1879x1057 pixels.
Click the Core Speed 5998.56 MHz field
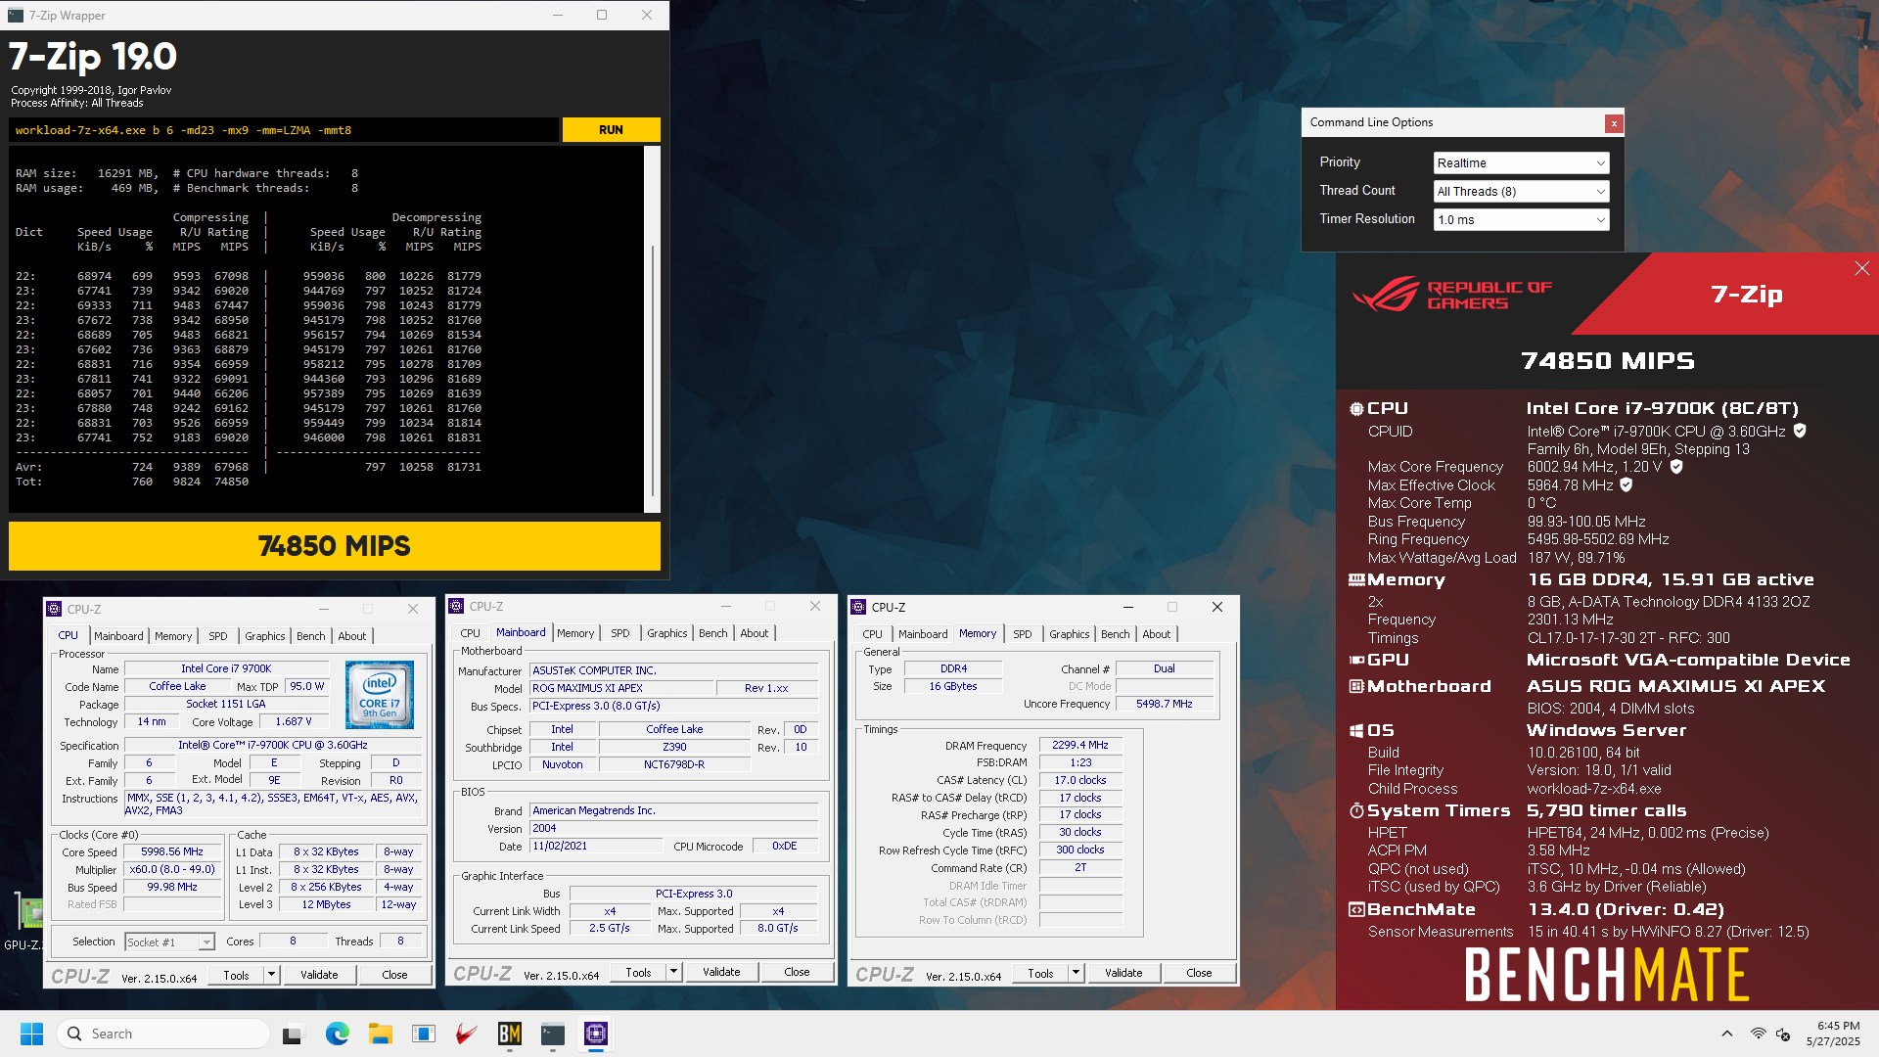(x=172, y=852)
